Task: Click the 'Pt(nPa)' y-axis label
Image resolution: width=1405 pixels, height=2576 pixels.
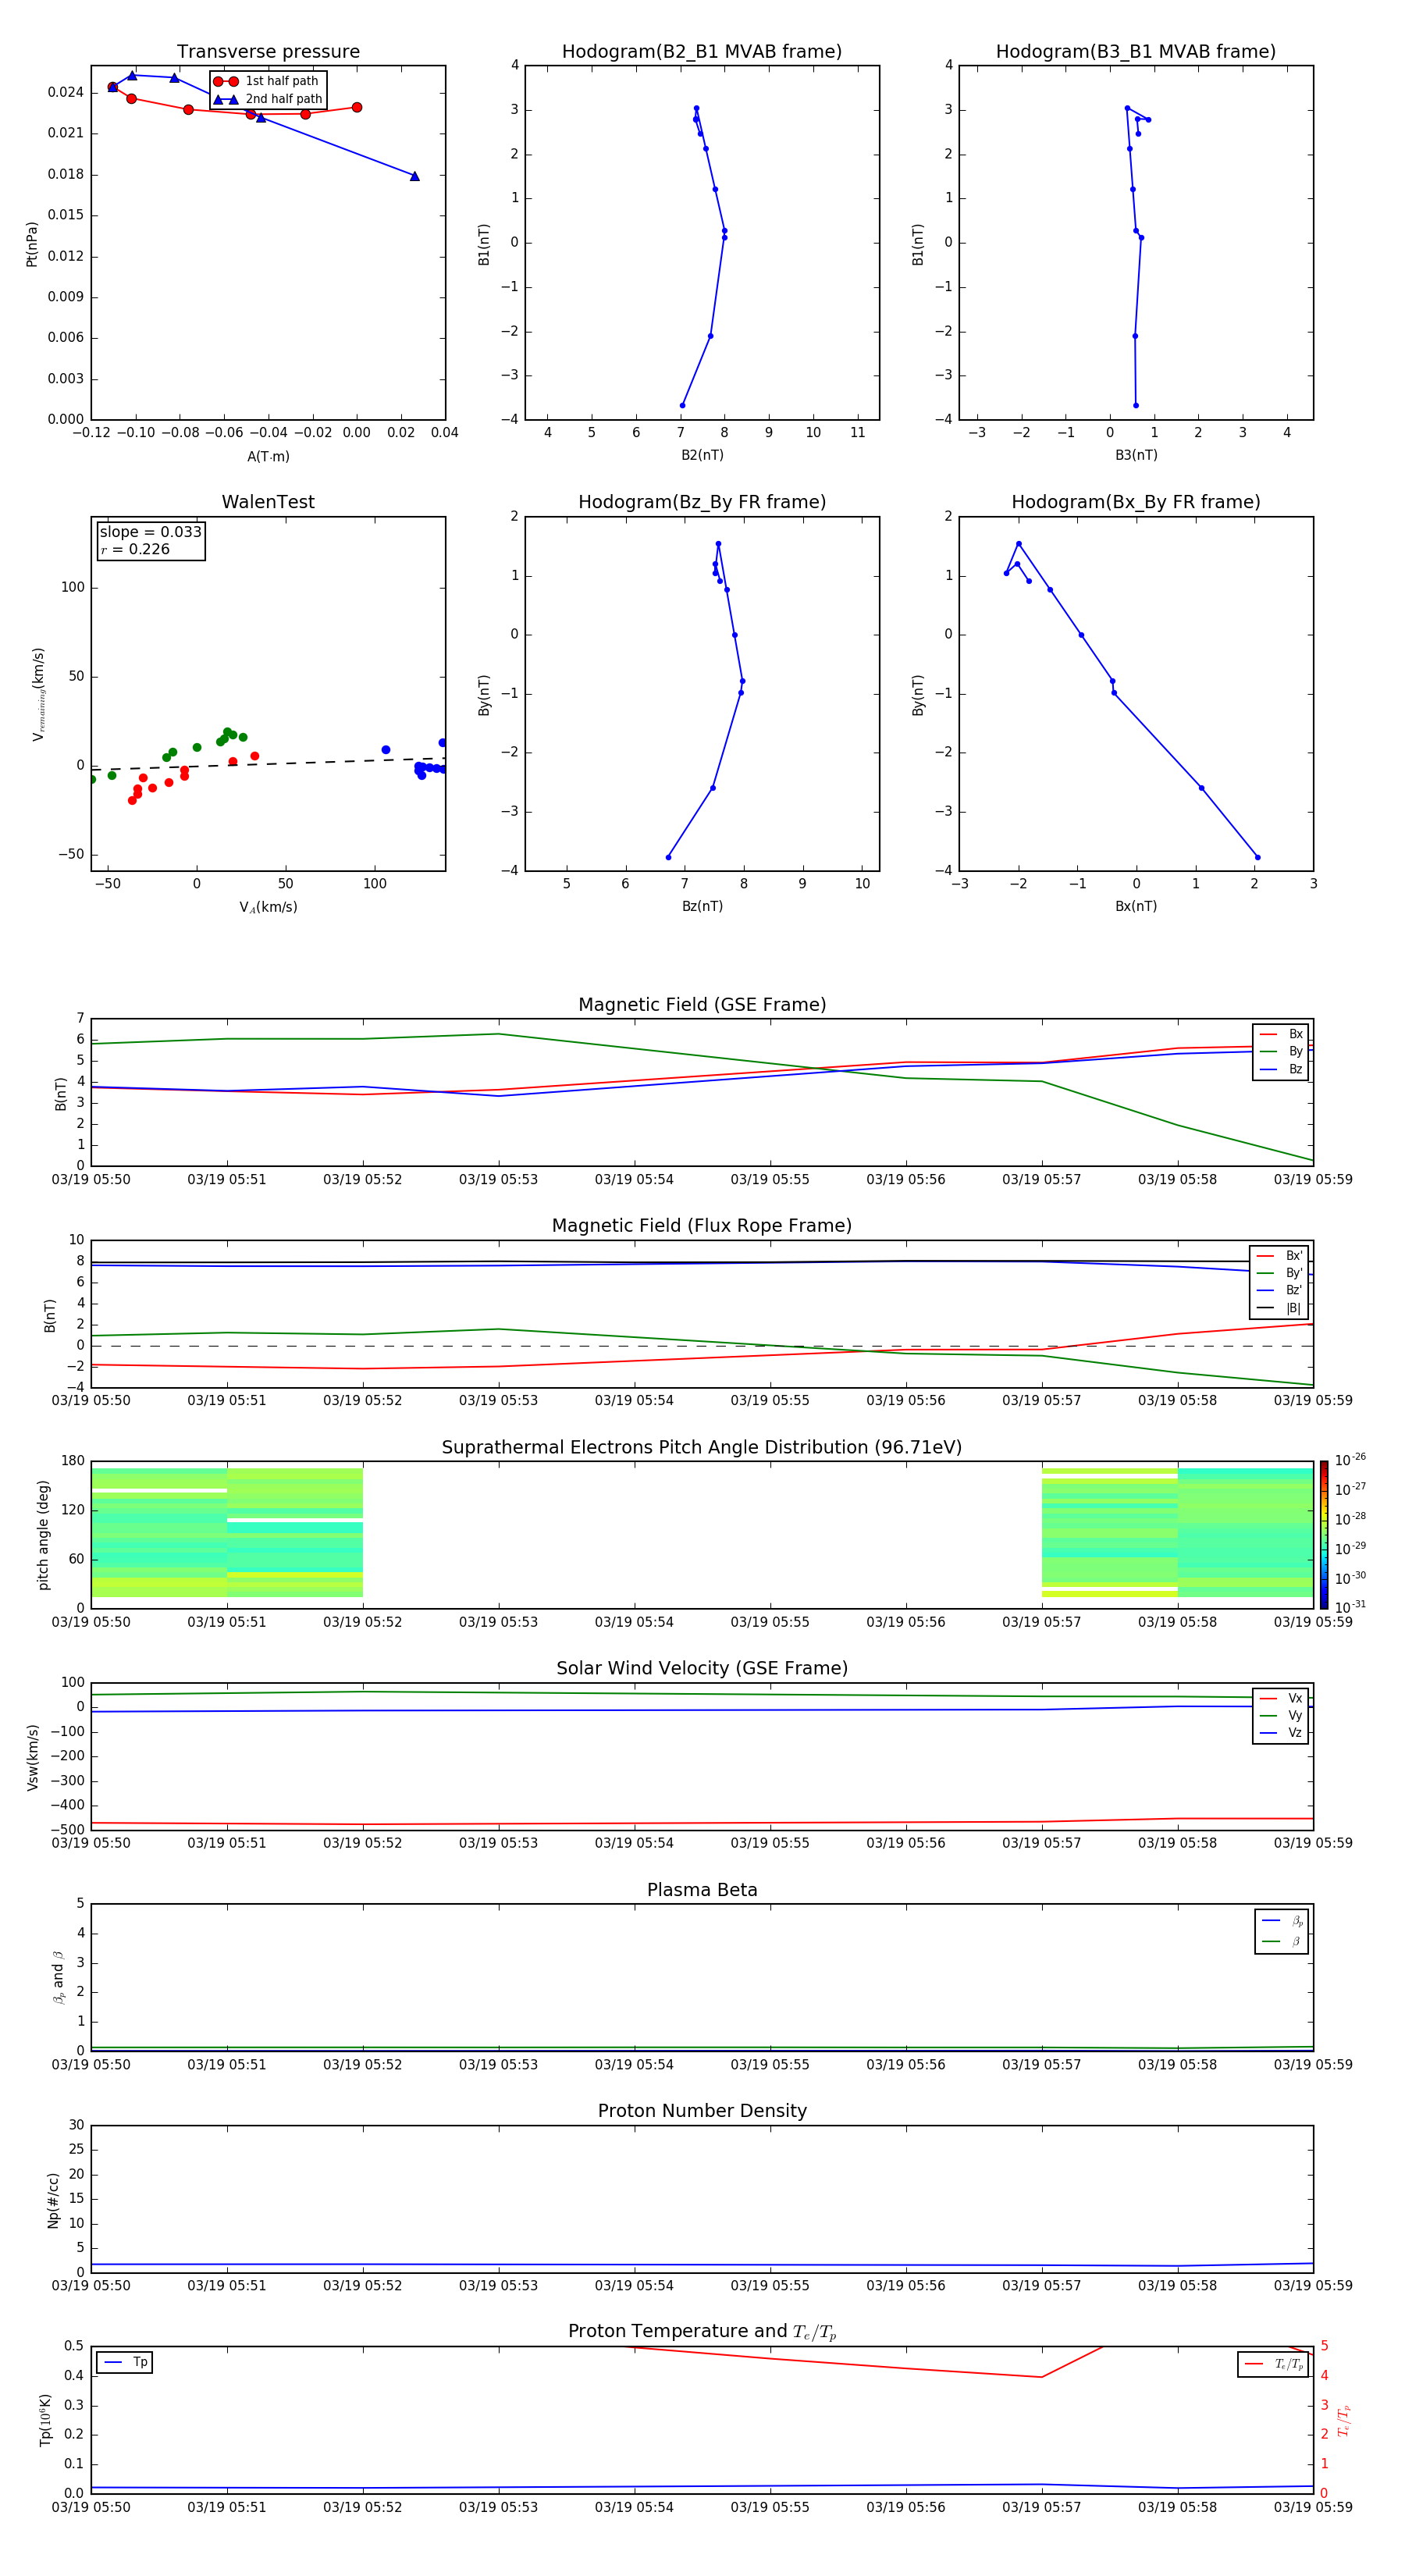Action: tap(31, 244)
